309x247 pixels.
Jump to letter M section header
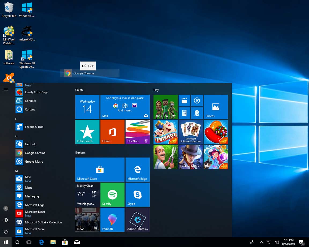pyautogui.click(x=16, y=171)
